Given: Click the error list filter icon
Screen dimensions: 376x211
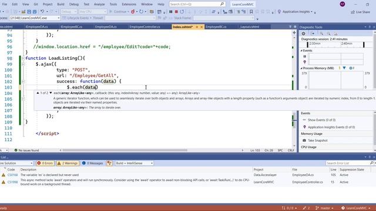Looking at the screenshot, I should (x=109, y=163).
